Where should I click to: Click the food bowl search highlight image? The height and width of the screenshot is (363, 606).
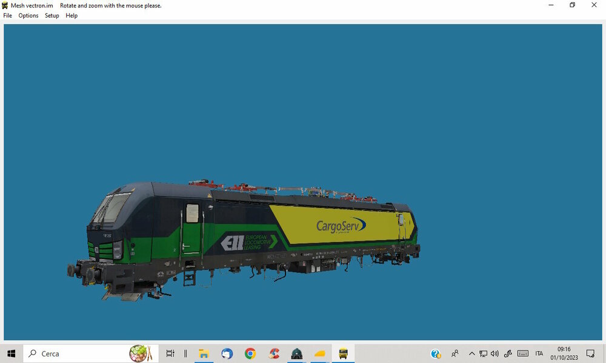point(141,353)
